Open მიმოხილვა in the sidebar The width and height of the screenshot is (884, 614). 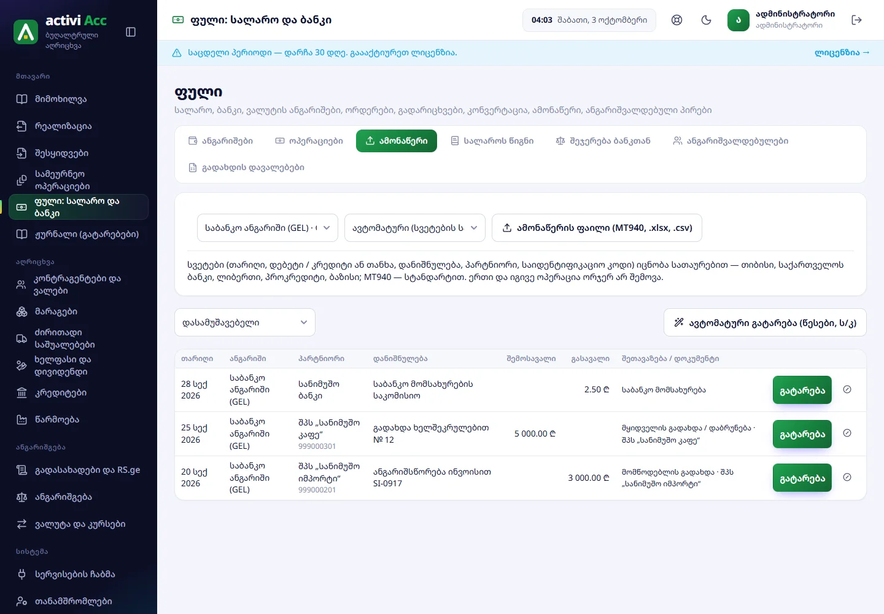[79, 99]
